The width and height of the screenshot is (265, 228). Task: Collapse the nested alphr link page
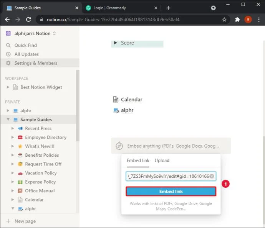13,208
